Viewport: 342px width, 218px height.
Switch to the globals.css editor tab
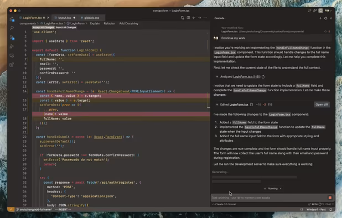point(92,18)
